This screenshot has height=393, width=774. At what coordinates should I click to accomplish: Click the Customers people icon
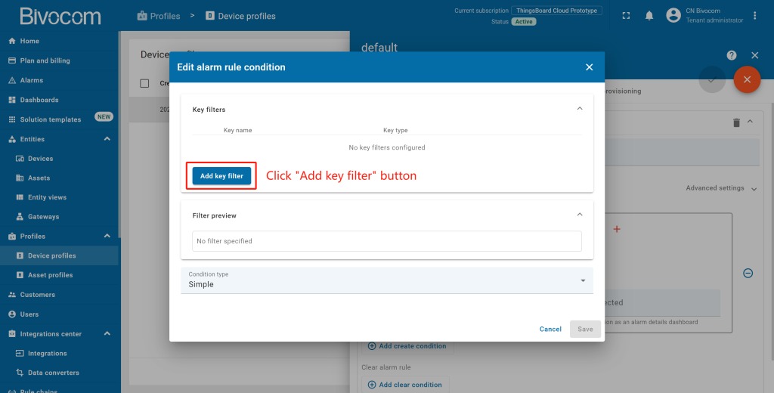pos(12,295)
